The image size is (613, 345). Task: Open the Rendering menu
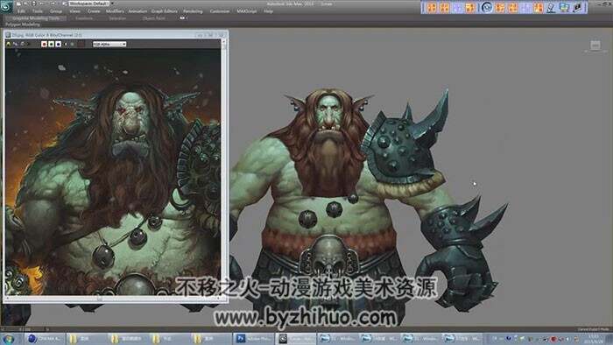click(194, 11)
